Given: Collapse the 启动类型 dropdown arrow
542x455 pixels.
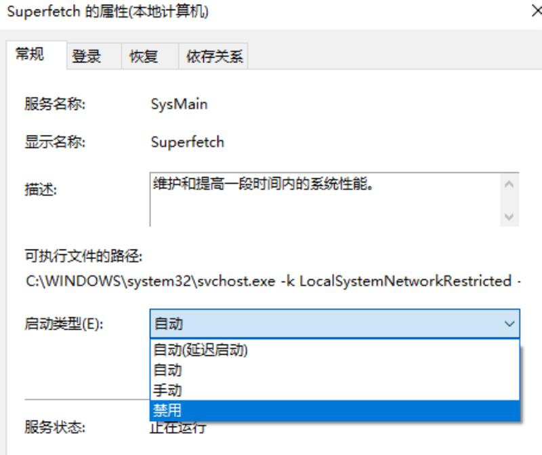Looking at the screenshot, I should click(x=509, y=324).
